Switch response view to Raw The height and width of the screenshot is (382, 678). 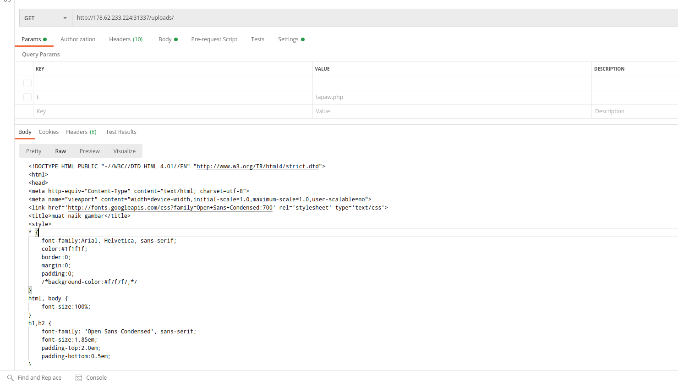click(60, 151)
